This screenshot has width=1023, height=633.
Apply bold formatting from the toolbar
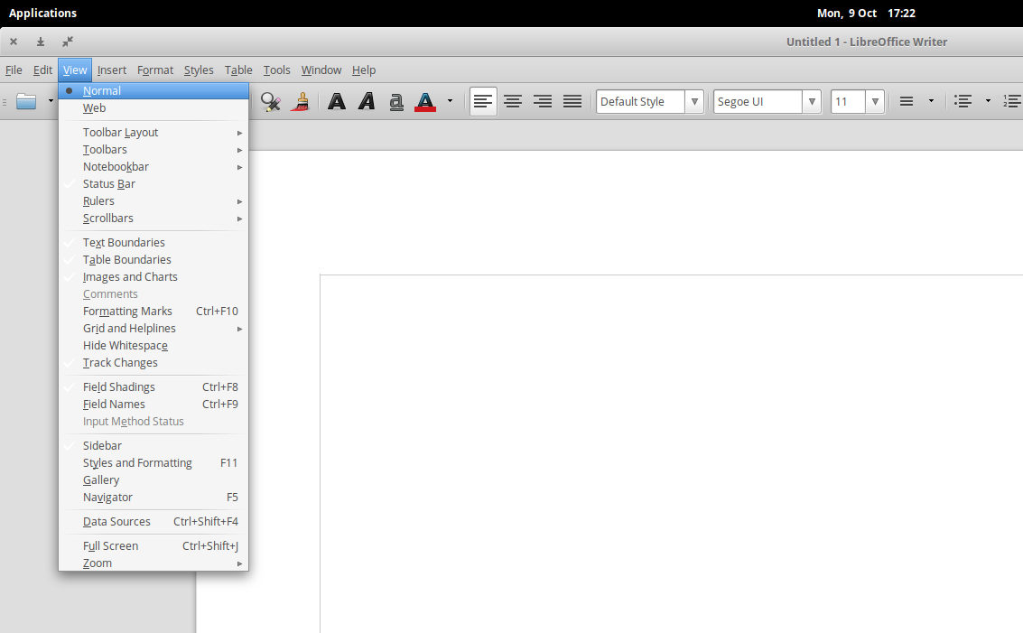point(337,101)
